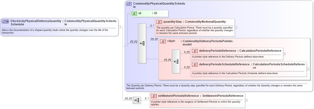This screenshot has width=314, height=109.
Task: Collapse the ElectricityPhysicalDeliveryQuantitySchedule node with minus box
Action: [x=120, y=27]
